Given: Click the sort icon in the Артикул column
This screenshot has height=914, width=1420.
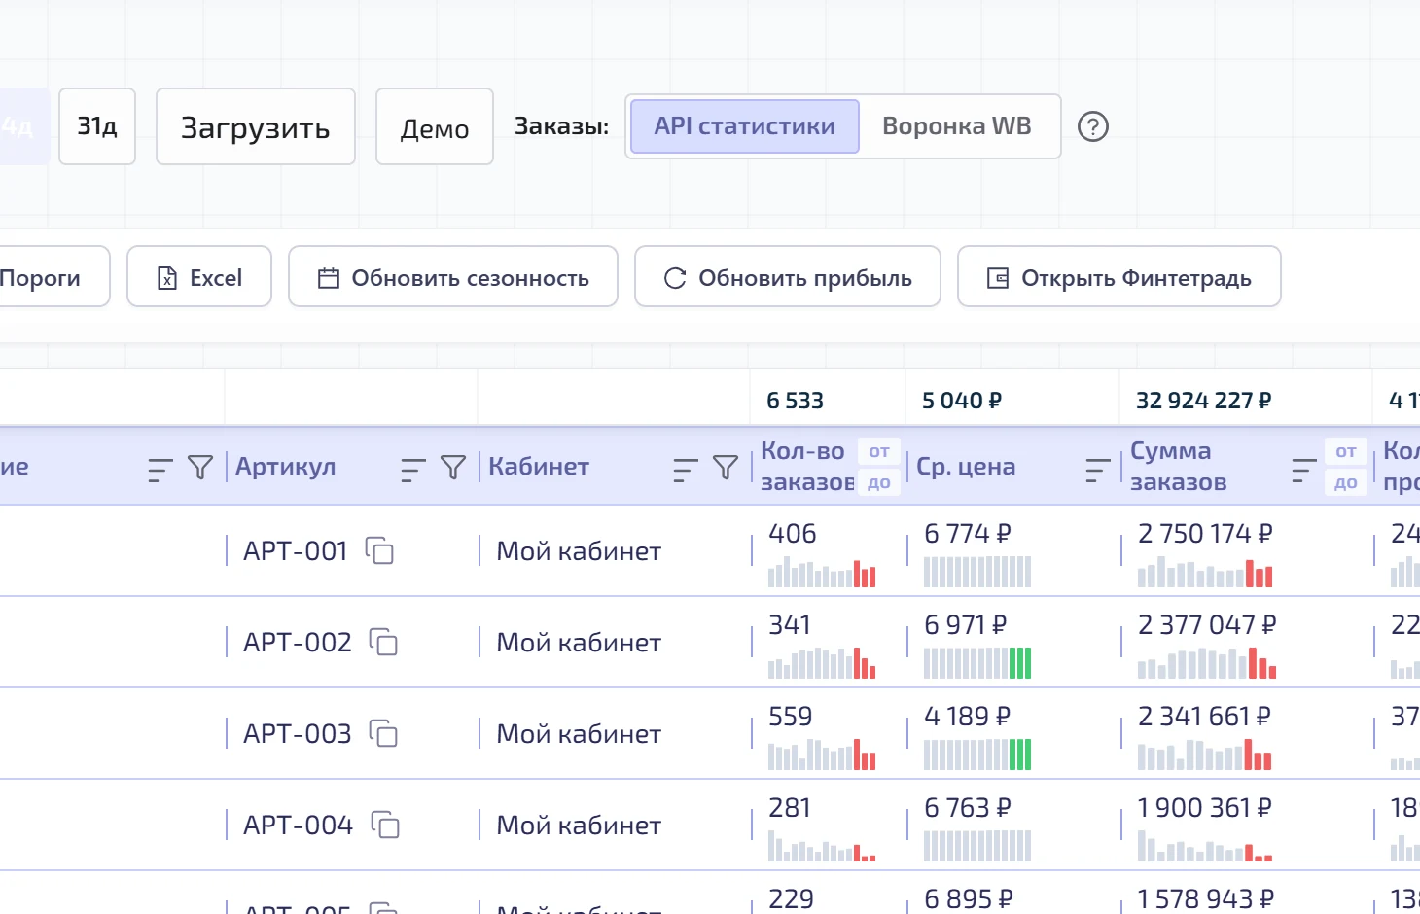Looking at the screenshot, I should pos(413,470).
